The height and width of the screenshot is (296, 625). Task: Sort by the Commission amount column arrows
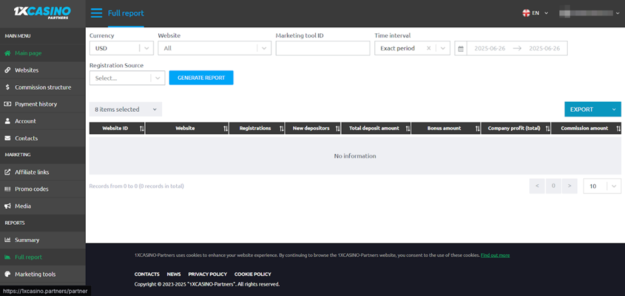click(618, 128)
